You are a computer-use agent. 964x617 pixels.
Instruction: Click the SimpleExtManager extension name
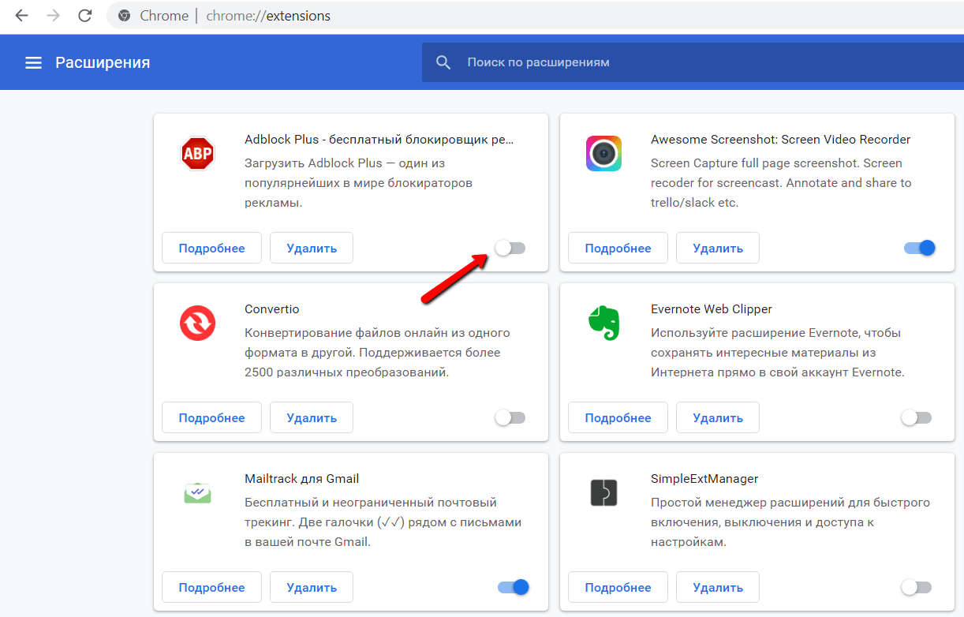point(704,479)
